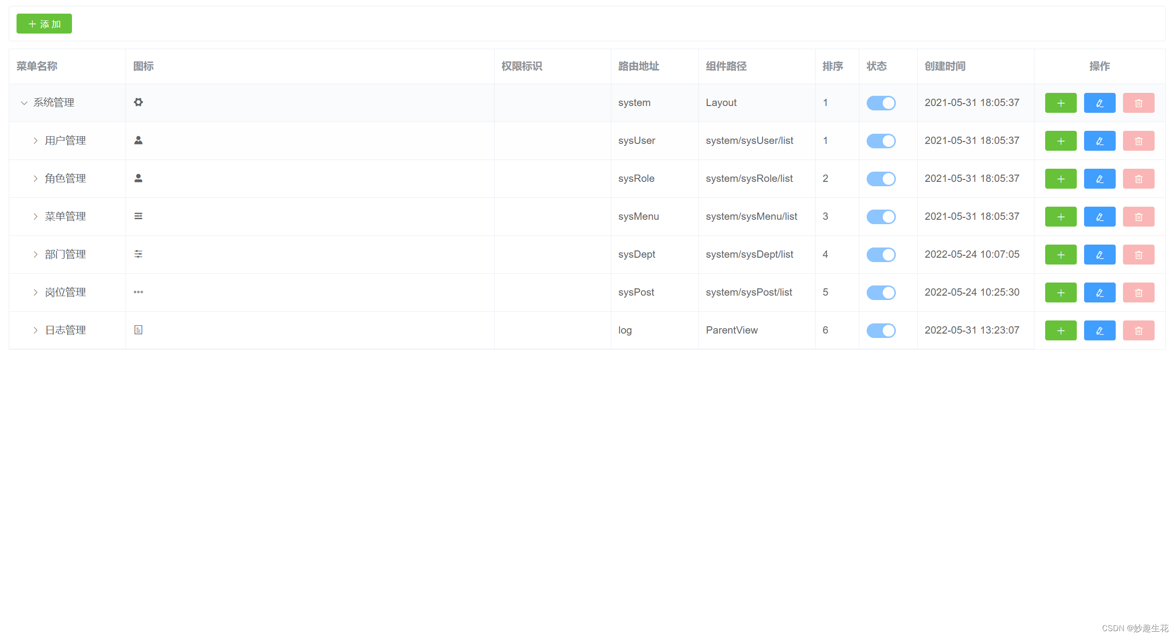
Task: Expand the 菜单管理 row
Action: (36, 217)
